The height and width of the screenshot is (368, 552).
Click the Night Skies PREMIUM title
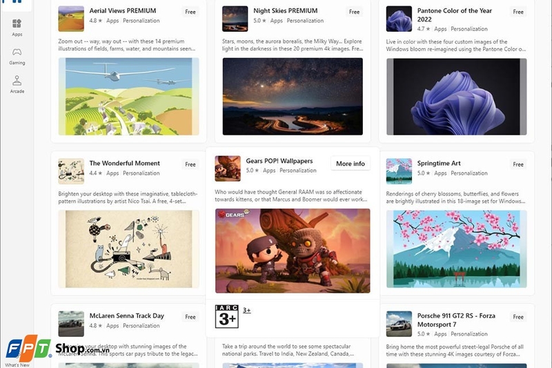[285, 10]
